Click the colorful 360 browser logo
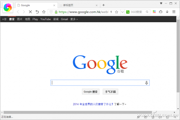The image size is (180, 120). (x=8, y=7)
